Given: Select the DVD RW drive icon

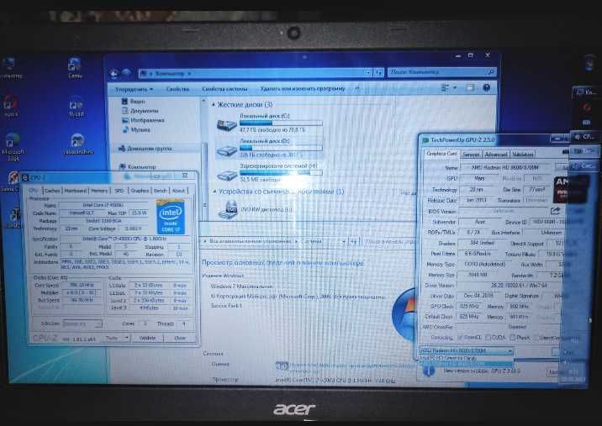Looking at the screenshot, I should 227,210.
